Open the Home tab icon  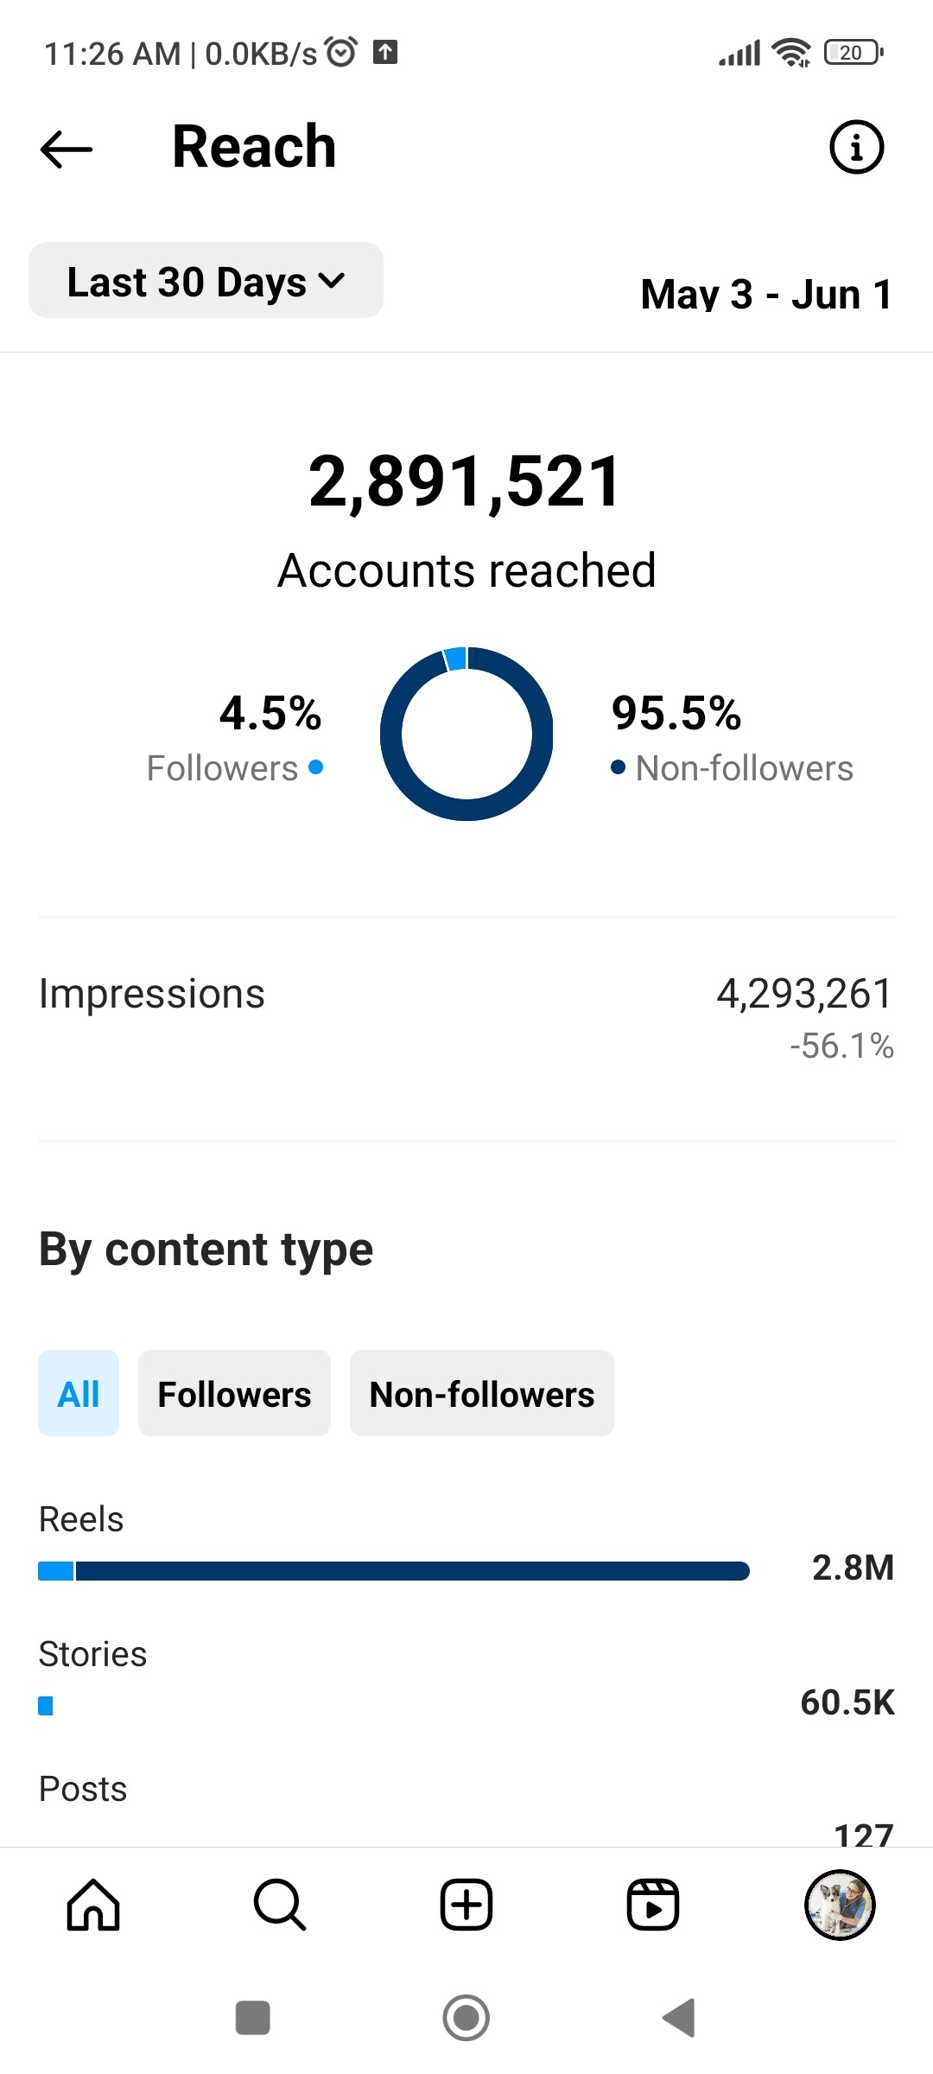pyautogui.click(x=93, y=1905)
